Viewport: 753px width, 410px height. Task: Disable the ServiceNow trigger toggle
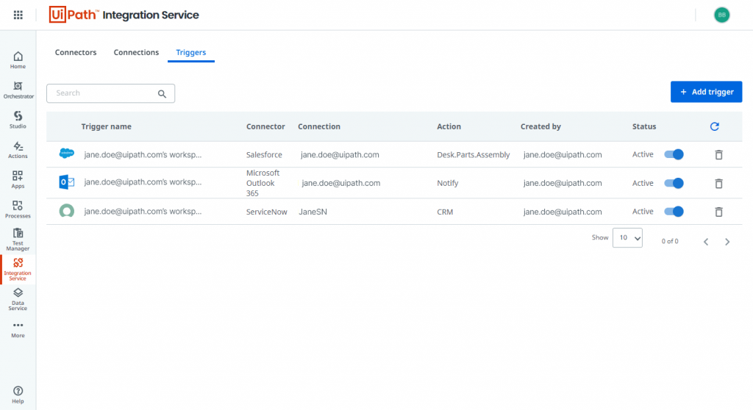[x=674, y=211]
